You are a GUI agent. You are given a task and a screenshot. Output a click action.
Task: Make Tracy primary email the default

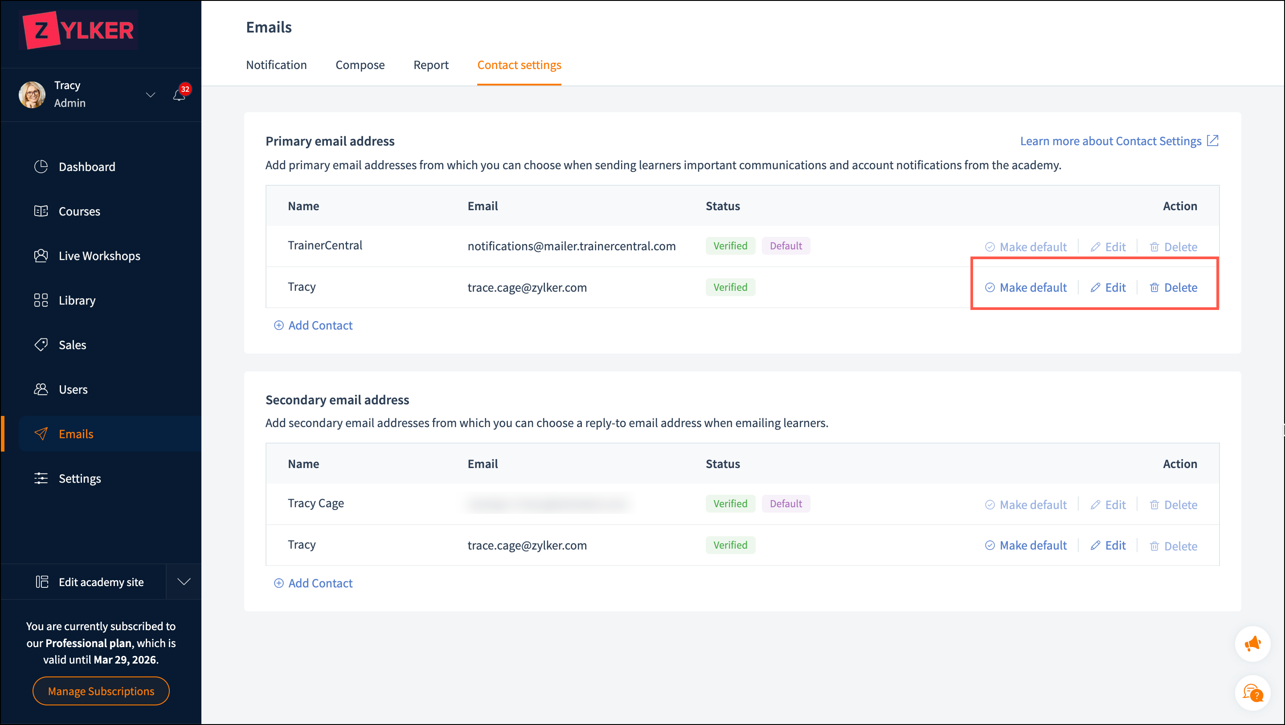1026,287
